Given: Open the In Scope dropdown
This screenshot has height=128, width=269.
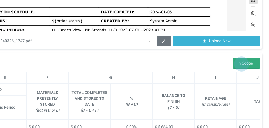Looking at the screenshot, I should tap(246, 63).
